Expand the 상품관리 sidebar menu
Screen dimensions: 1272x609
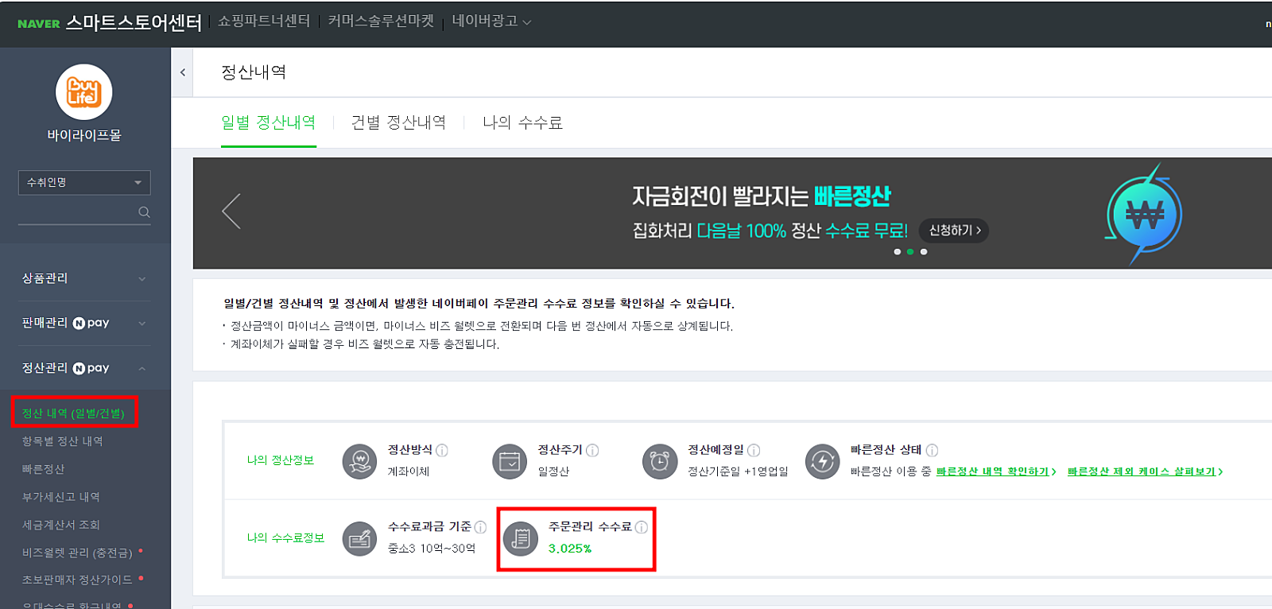84,278
